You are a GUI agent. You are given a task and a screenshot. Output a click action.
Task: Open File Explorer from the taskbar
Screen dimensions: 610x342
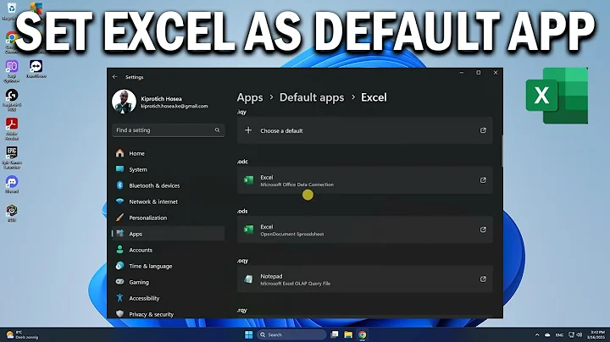[x=348, y=334]
